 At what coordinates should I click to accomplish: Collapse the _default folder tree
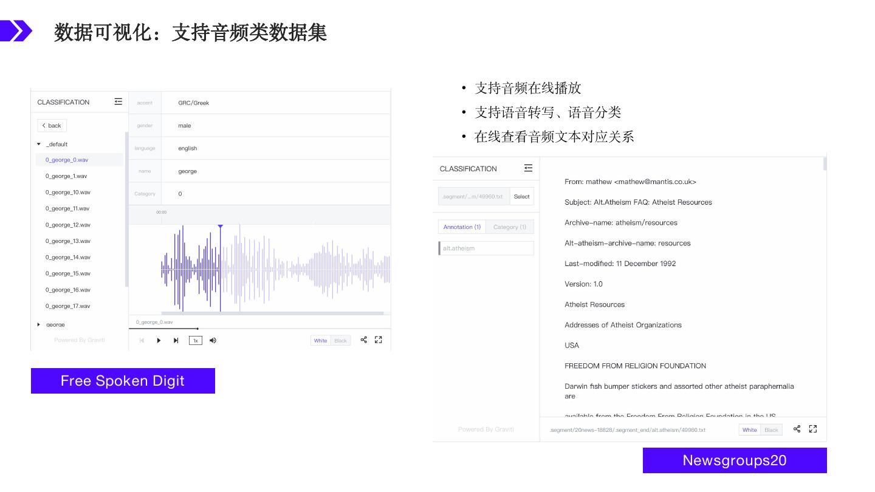pos(39,145)
